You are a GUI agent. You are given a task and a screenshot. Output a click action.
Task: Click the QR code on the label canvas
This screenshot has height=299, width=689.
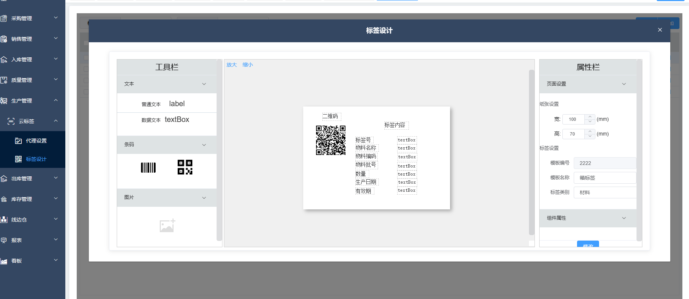pos(330,140)
